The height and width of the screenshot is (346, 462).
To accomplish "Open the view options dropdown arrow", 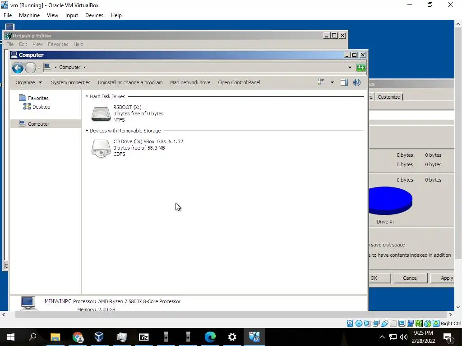I will click(332, 82).
